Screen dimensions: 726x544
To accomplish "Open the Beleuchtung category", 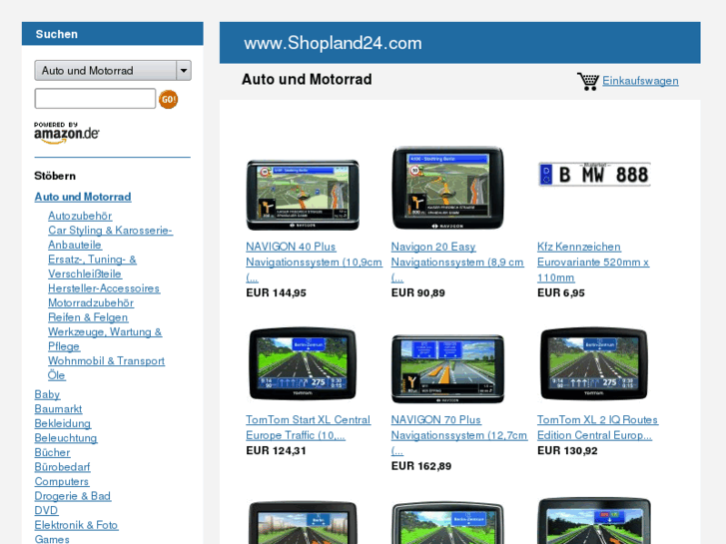I will click(x=66, y=438).
